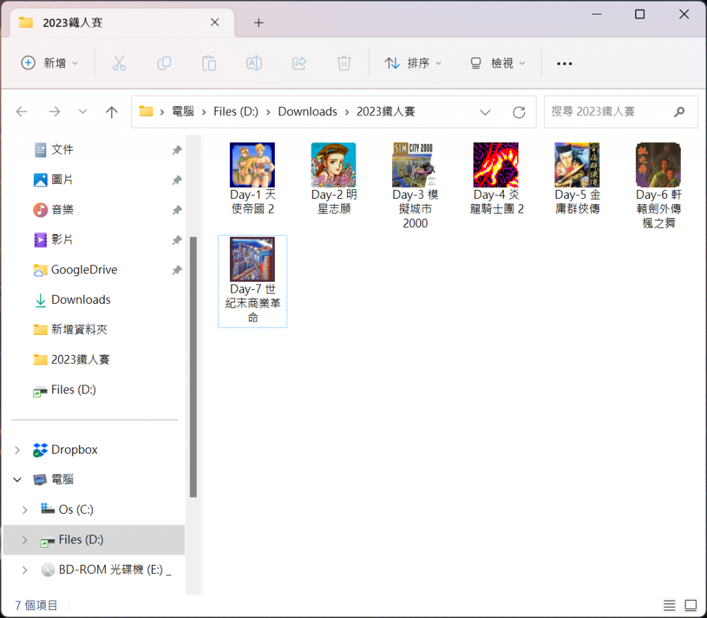
Task: Click the folder icon in address bar
Action: 146,111
